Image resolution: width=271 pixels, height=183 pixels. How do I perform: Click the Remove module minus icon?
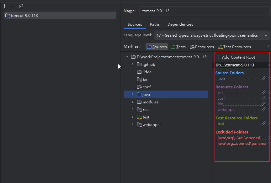(x=13, y=6)
